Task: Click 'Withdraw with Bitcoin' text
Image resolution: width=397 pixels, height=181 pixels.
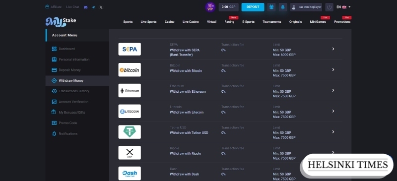Action: (186, 71)
